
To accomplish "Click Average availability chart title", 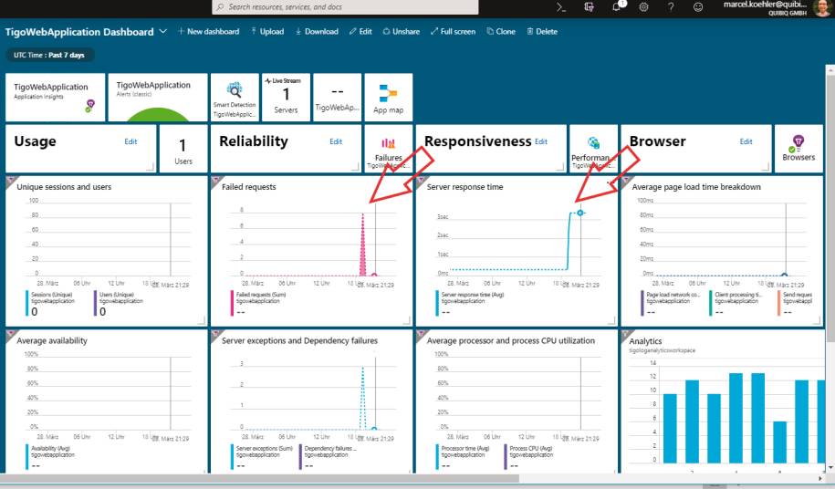I will tap(52, 340).
